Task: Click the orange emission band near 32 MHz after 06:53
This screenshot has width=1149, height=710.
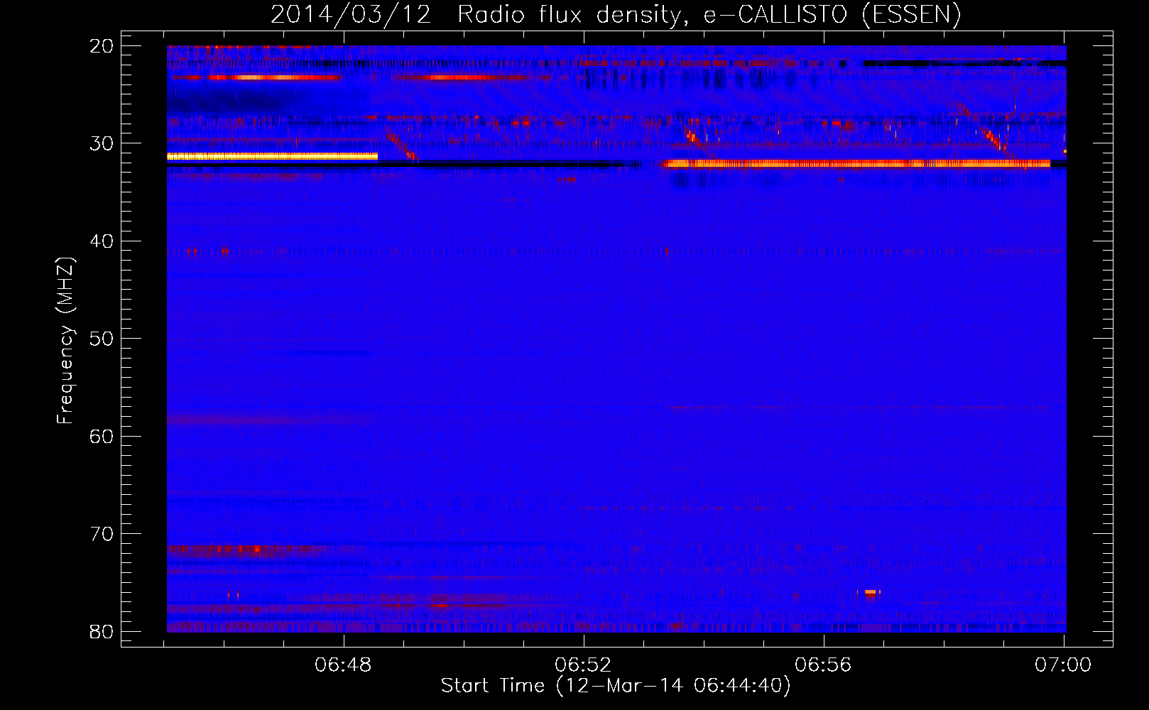Action: (856, 164)
